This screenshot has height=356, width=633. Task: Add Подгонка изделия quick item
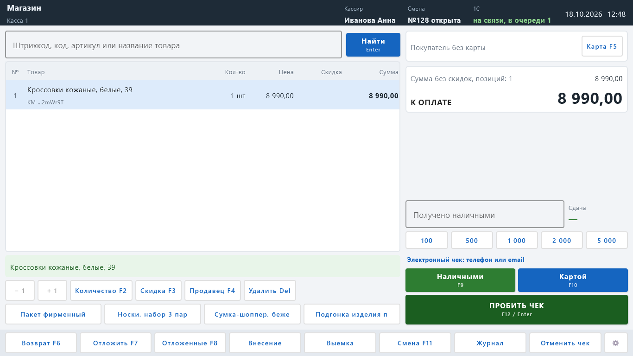tap(352, 314)
